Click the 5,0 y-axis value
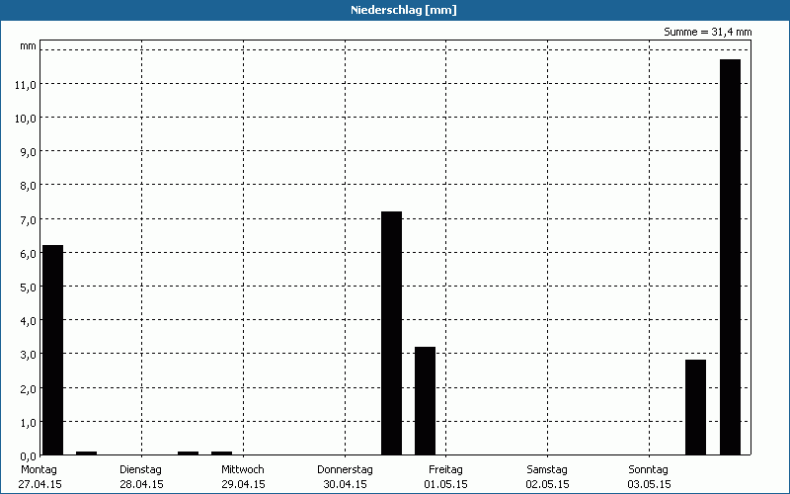The width and height of the screenshot is (790, 494). (29, 288)
